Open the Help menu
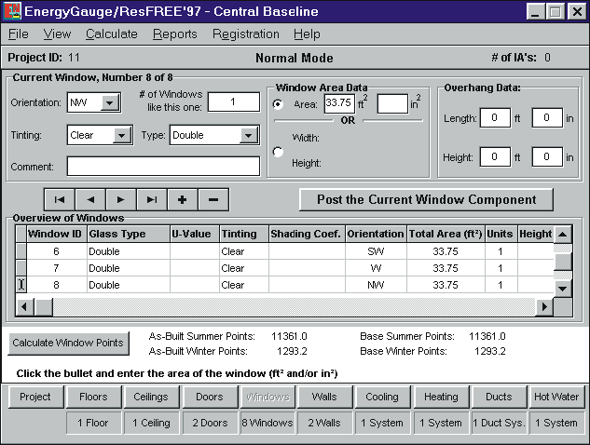The height and width of the screenshot is (445, 590). tap(307, 34)
